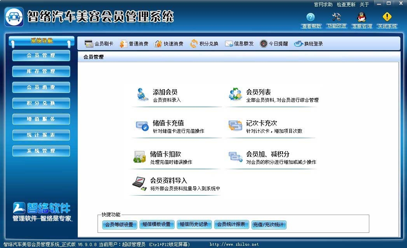The height and width of the screenshot is (248, 407).
Task: Click the 会员刷卡 card icon
Action: [x=89, y=44]
